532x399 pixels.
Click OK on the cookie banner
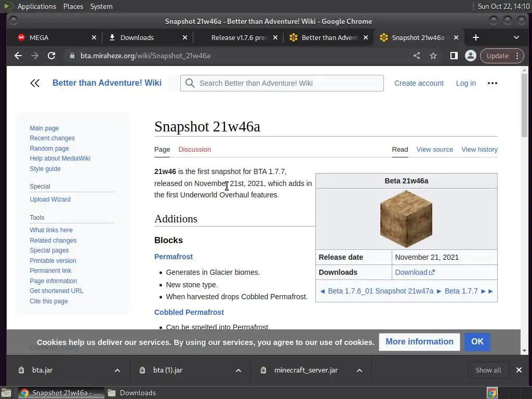point(477,342)
